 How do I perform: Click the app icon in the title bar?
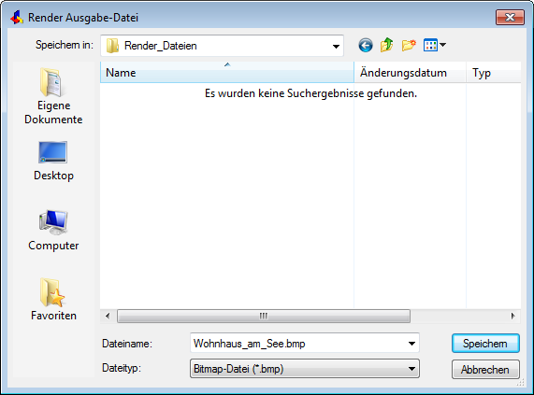[x=17, y=18]
